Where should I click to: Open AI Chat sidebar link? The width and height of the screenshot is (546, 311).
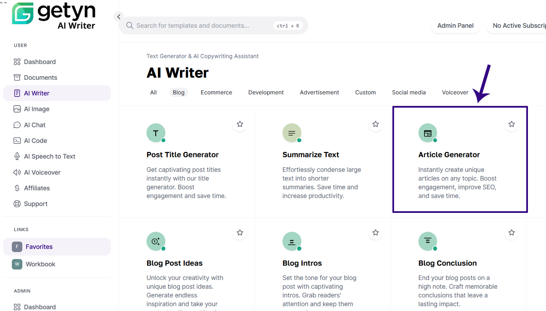pyautogui.click(x=35, y=125)
